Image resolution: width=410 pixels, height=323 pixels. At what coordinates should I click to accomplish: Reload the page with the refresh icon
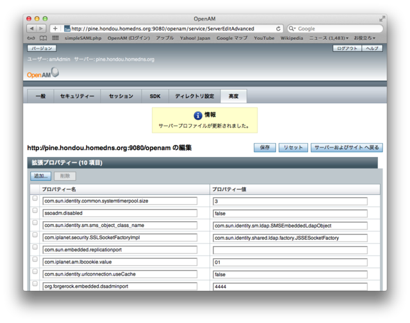pyautogui.click(x=278, y=29)
